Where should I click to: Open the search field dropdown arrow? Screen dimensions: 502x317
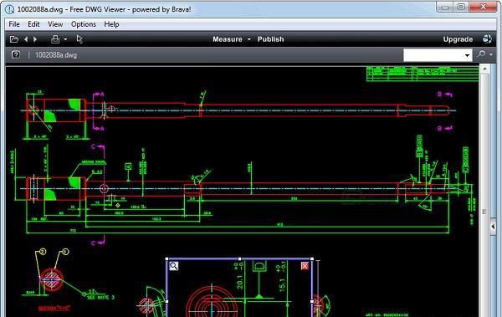click(x=467, y=55)
